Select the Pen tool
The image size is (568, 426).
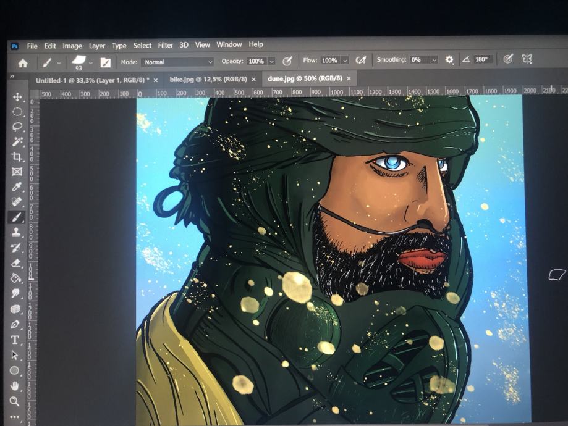pos(15,324)
